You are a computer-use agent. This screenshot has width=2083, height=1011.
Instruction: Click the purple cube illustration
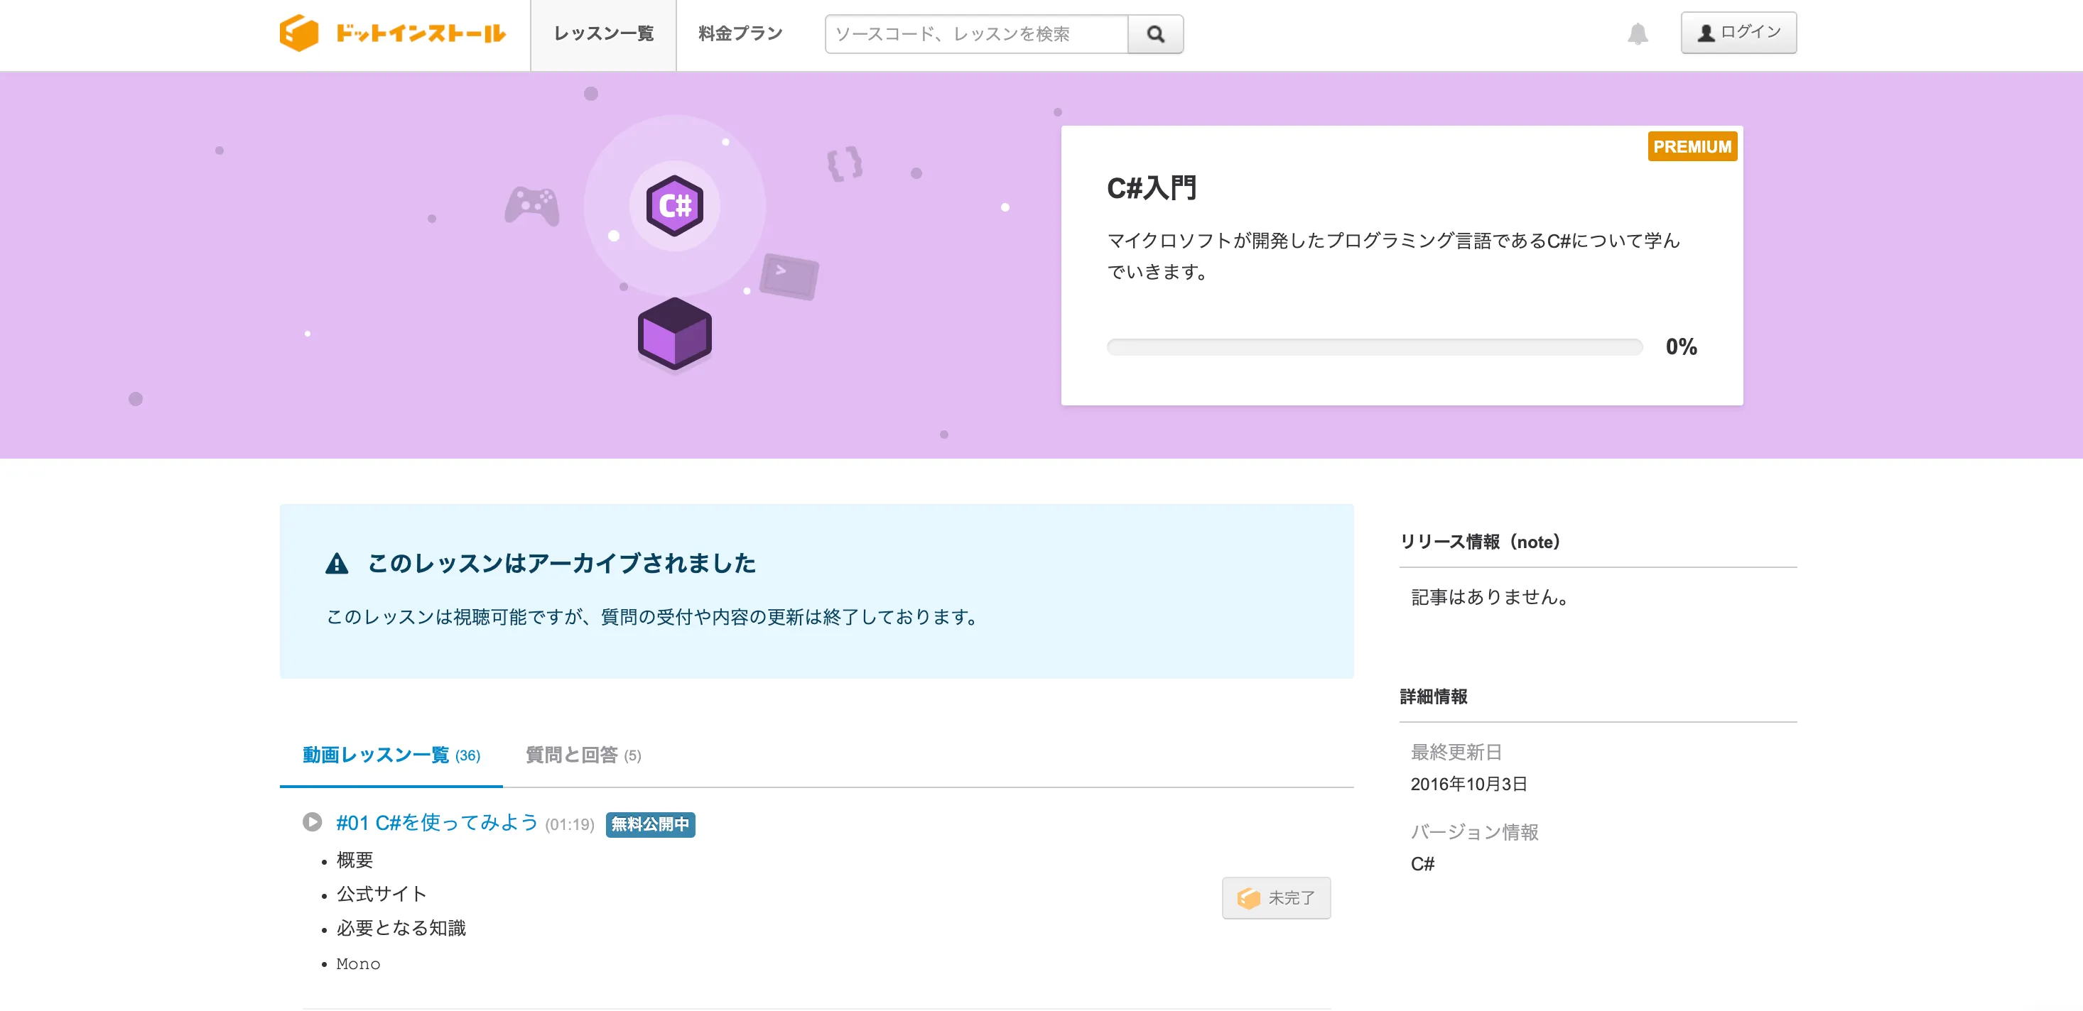(674, 334)
